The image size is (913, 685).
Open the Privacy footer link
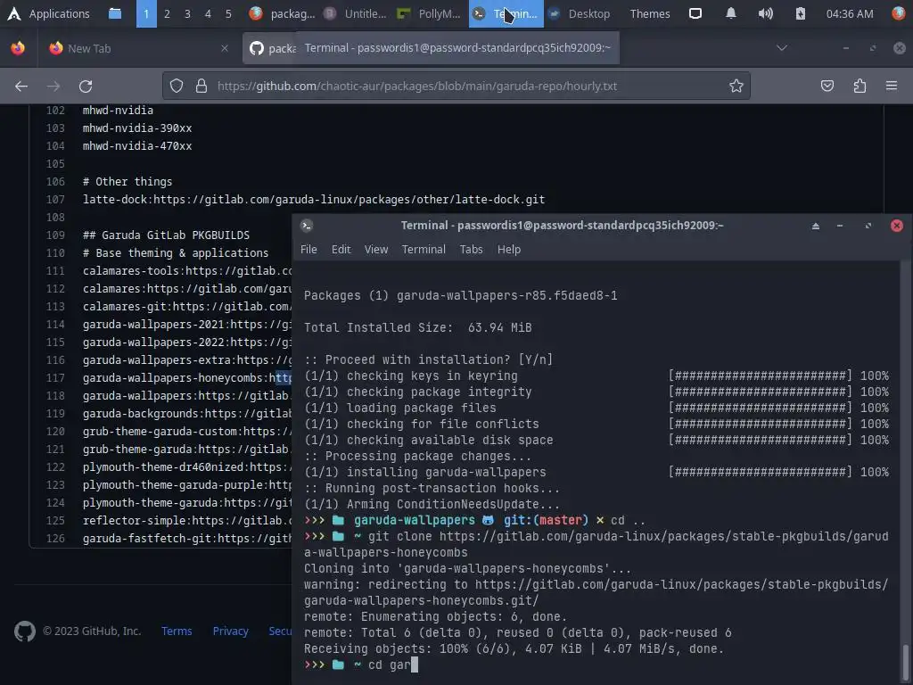[x=231, y=631]
